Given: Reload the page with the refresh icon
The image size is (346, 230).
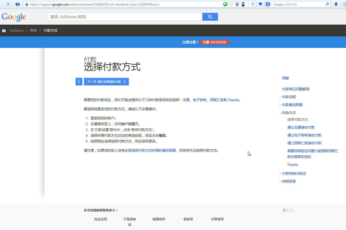Looking at the screenshot, I should coord(253,4).
